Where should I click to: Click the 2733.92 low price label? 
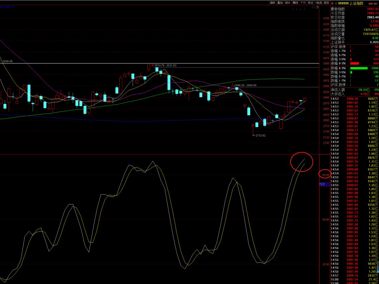coord(260,136)
